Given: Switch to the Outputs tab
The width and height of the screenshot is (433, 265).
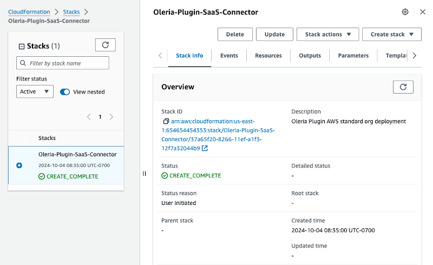Looking at the screenshot, I should pyautogui.click(x=310, y=56).
